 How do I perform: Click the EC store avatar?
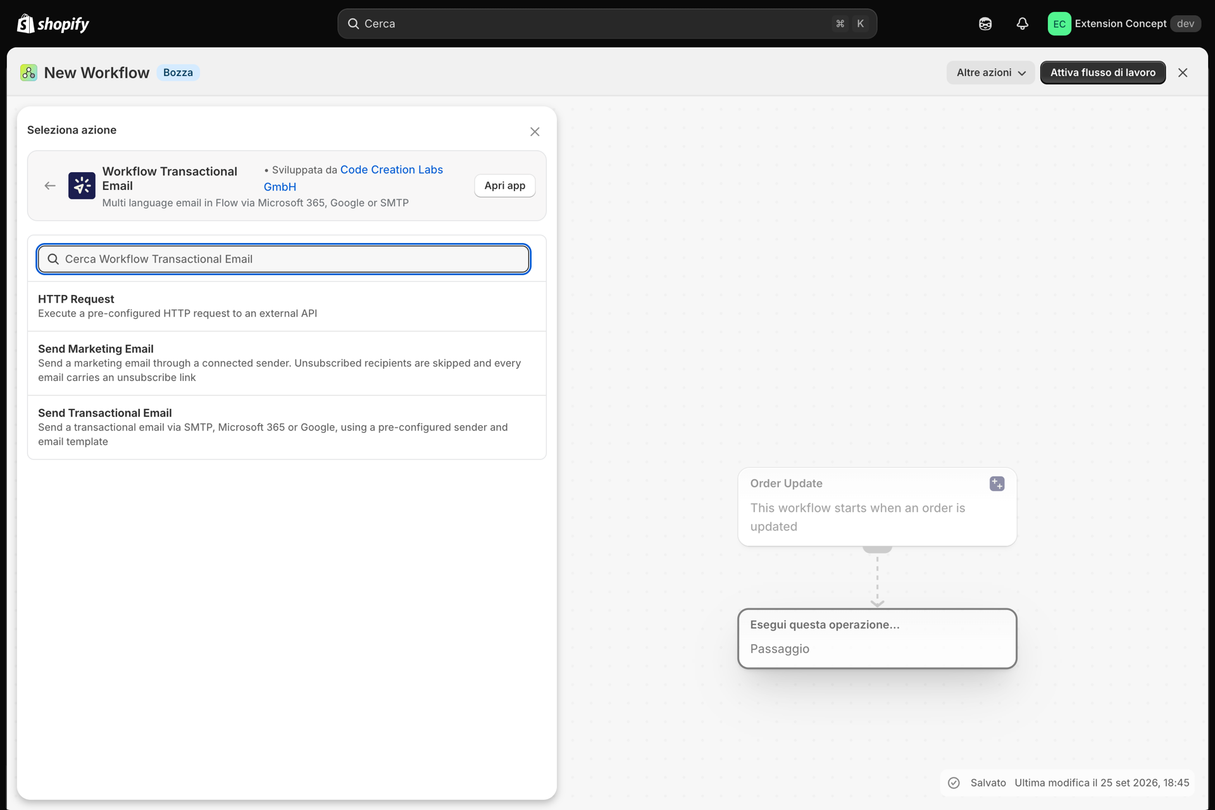tap(1059, 23)
